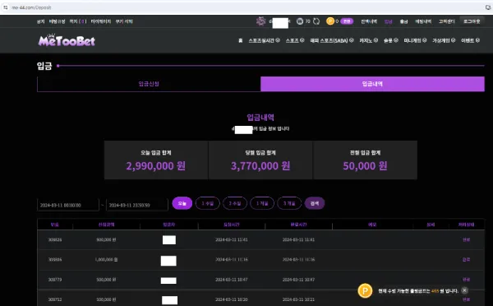This screenshot has height=306, width=493.
Task: Switch to the 입금내역 tab
Action: [372, 84]
